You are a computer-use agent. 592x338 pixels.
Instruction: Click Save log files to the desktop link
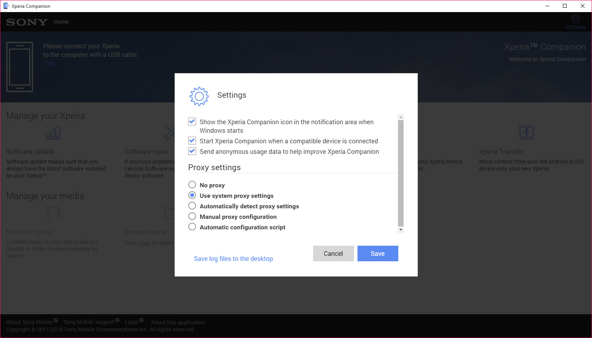[233, 259]
